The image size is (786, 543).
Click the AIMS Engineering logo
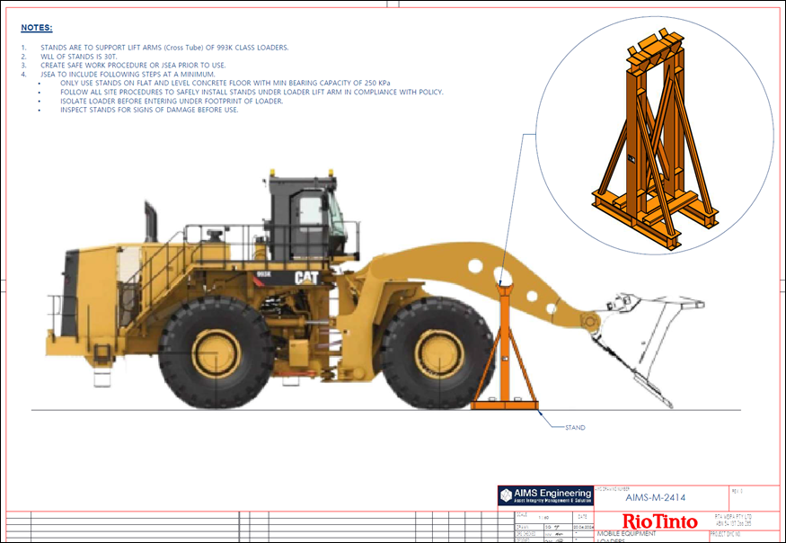click(x=546, y=496)
